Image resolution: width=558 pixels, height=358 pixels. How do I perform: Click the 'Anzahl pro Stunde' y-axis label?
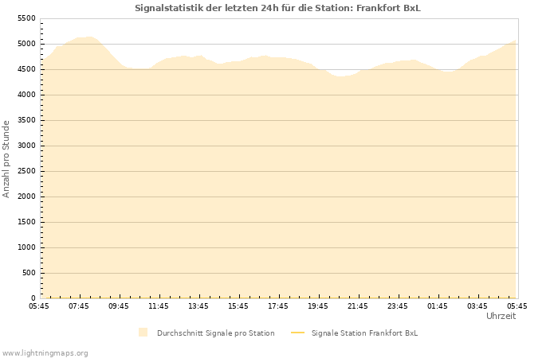(x=7, y=159)
